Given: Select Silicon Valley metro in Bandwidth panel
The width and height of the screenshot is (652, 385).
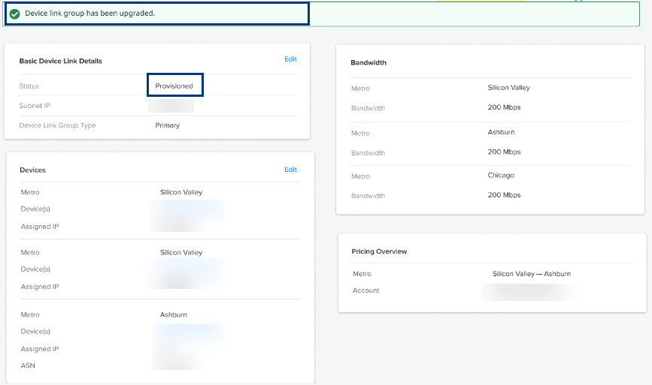Looking at the screenshot, I should click(508, 88).
